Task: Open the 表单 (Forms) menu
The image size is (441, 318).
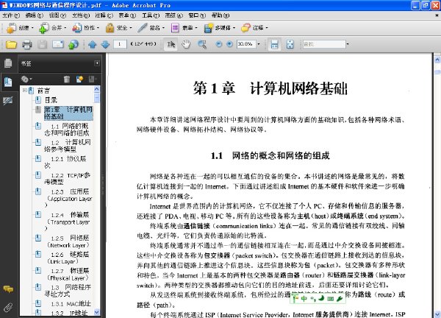Action: tap(127, 15)
